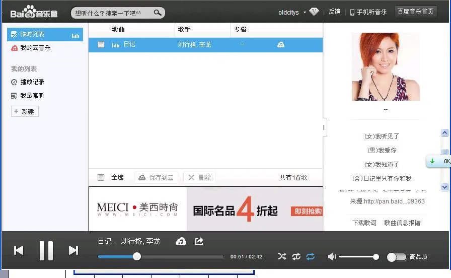Enable single-track repeat mode

tap(296, 256)
